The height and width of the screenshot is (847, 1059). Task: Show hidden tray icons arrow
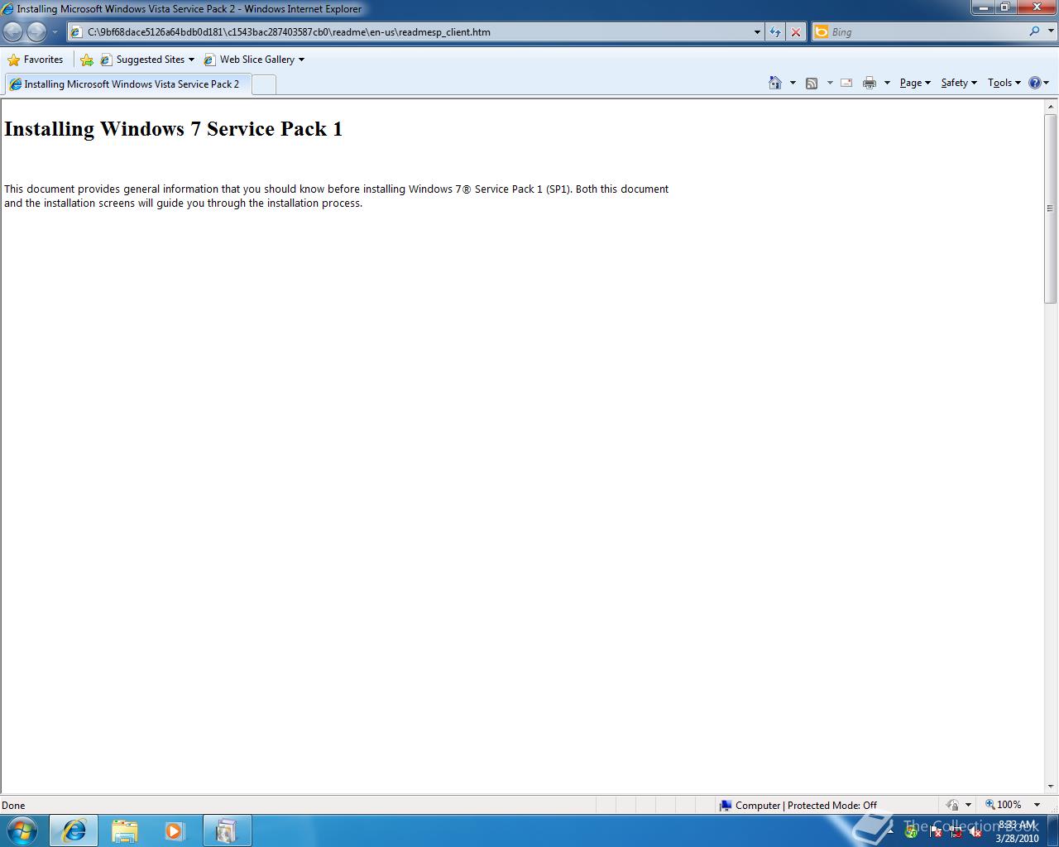click(x=892, y=832)
